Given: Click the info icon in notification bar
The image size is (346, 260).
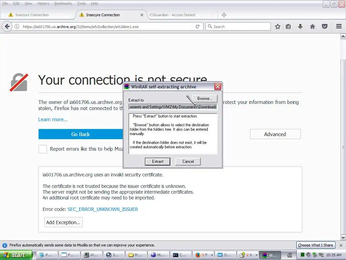Looking at the screenshot, I should 4,245.
